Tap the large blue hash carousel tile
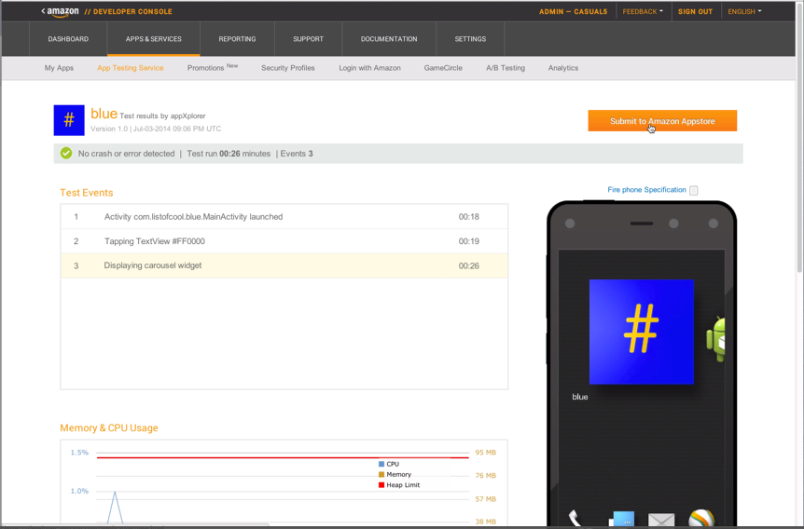This screenshot has width=804, height=529. 642,332
